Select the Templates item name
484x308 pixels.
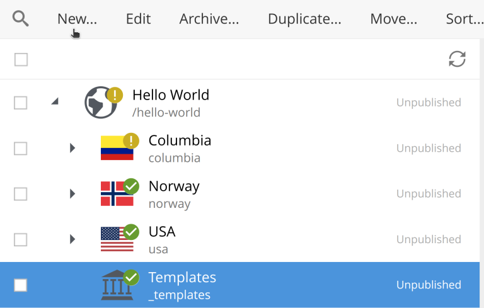[182, 277]
